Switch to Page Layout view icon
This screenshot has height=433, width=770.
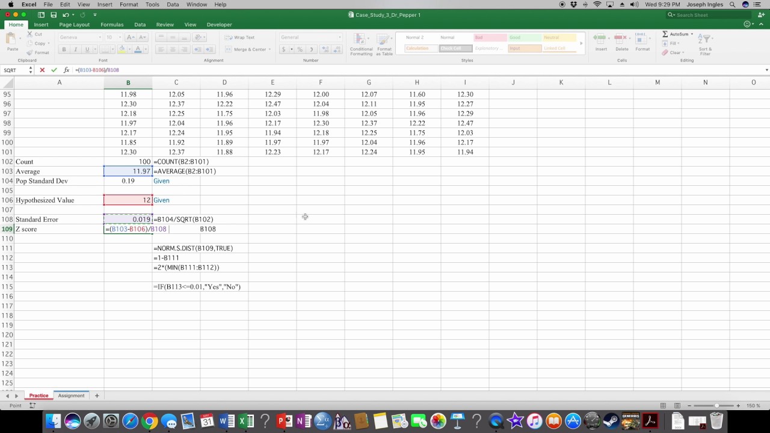[x=677, y=406]
